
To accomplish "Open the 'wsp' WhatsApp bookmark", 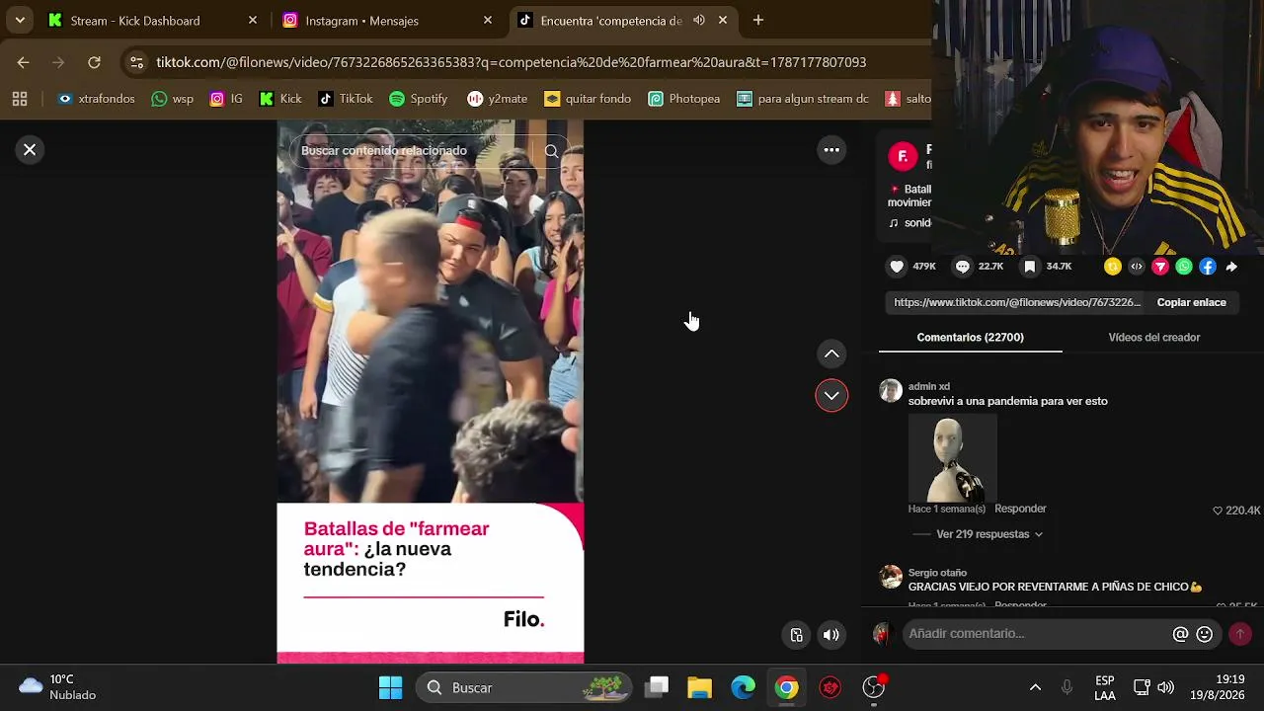I will coord(172,99).
